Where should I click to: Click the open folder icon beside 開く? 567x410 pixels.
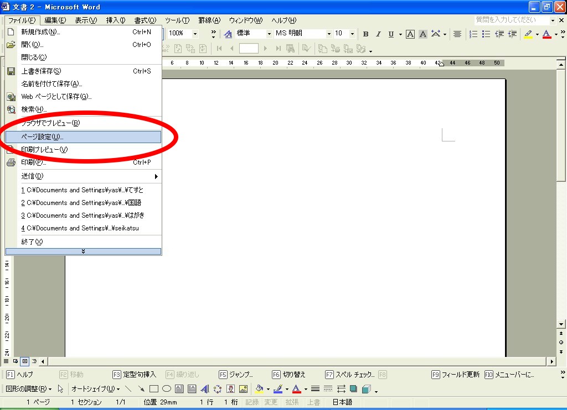[11, 44]
